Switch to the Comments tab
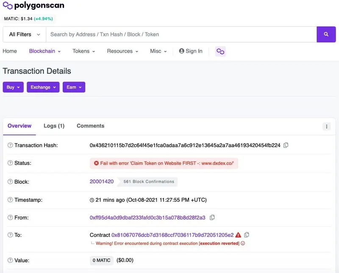This screenshot has height=273, width=339. point(90,126)
